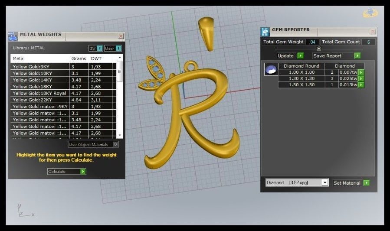Click the 1.50 X 1.50 gem size cell
390x231 pixels.
click(x=302, y=85)
